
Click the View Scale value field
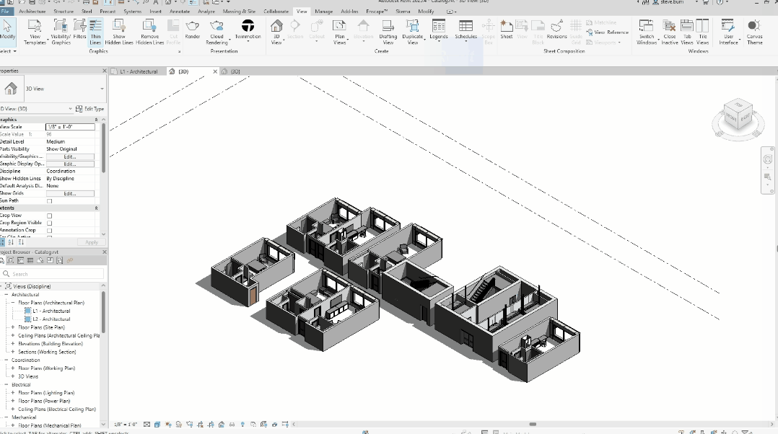[70, 127]
